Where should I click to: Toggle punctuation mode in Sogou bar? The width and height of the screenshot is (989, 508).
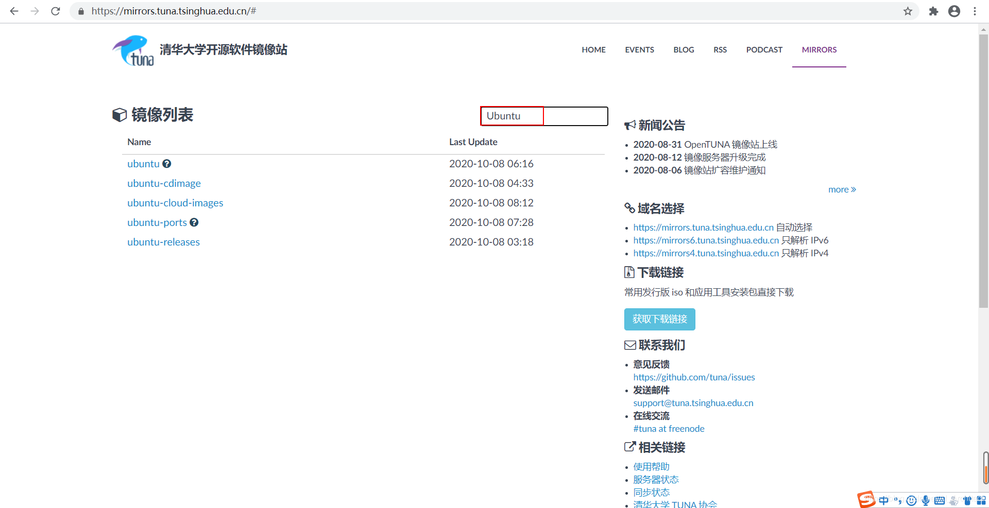[898, 500]
